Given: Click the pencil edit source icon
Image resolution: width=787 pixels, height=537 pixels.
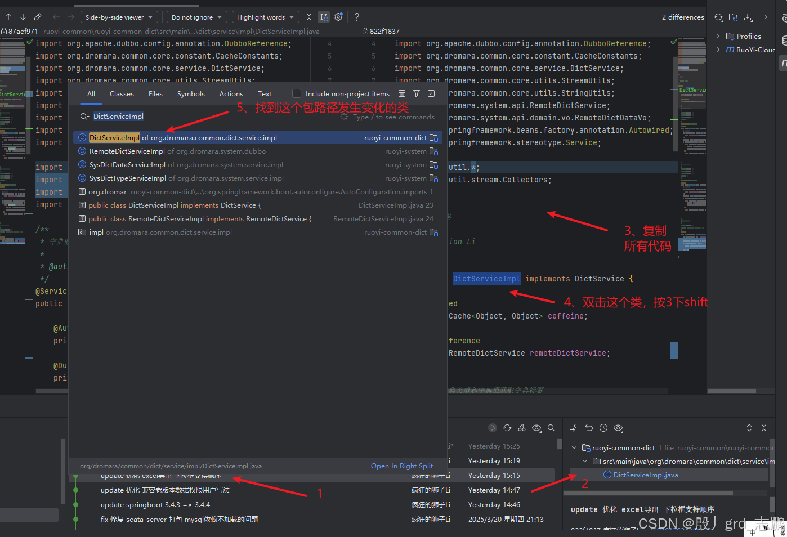Looking at the screenshot, I should 38,17.
